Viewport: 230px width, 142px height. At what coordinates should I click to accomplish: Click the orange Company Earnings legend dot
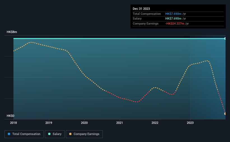tap(70, 134)
